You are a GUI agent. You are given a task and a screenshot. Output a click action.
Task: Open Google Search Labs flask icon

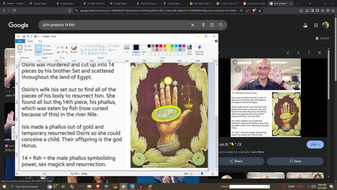tap(305, 25)
